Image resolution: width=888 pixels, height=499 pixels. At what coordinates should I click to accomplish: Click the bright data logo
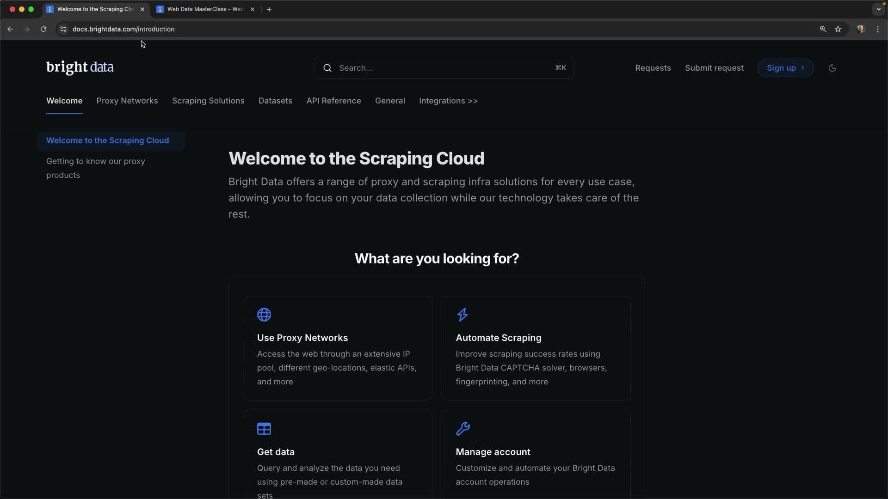point(80,67)
